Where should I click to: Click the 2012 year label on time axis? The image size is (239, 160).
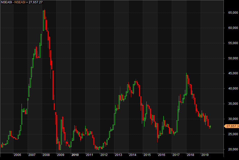pyautogui.click(x=104, y=155)
